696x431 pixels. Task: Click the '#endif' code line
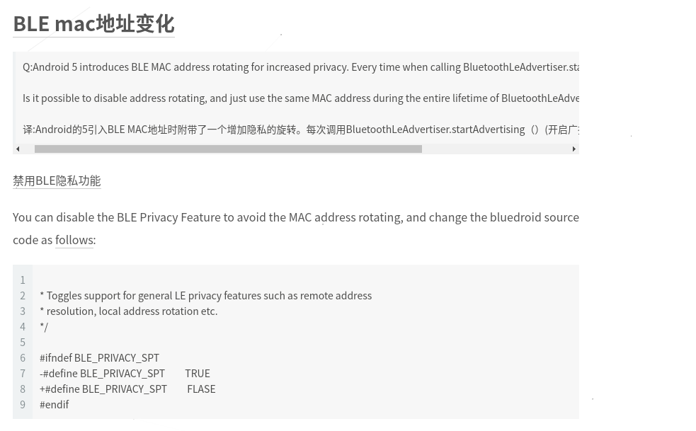pyautogui.click(x=54, y=404)
